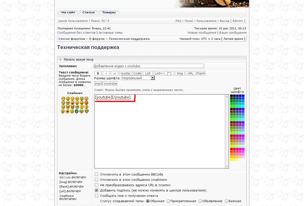Click the bold B formatting button
304x206 pixels.
click(x=98, y=73)
